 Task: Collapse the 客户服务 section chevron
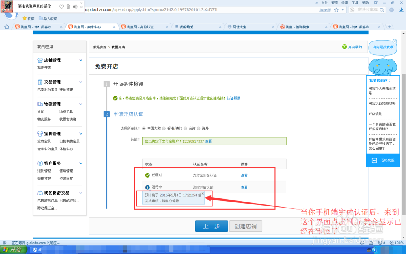[80, 163]
